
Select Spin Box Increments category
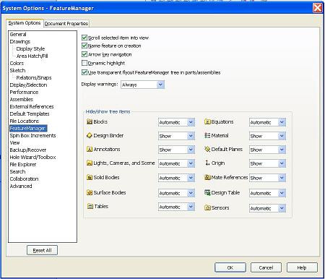coord(32,135)
